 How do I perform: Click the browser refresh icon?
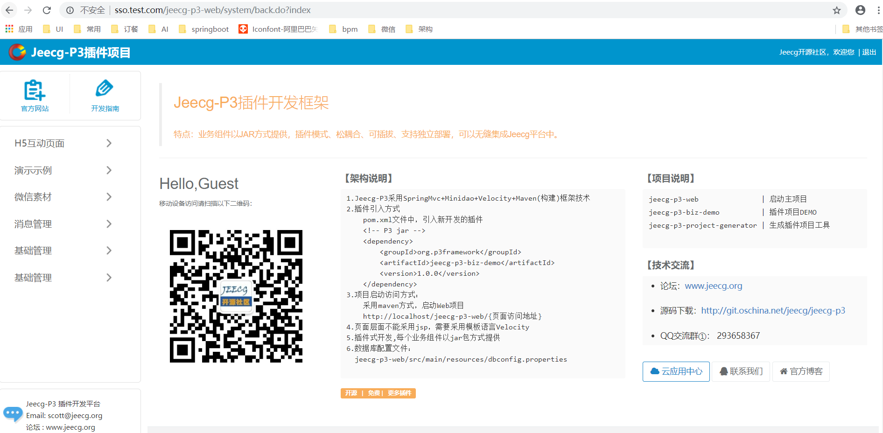coord(47,10)
